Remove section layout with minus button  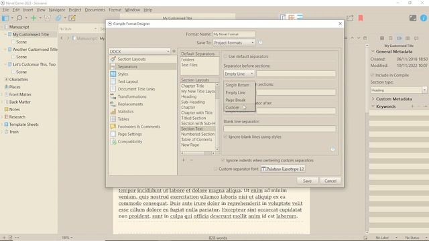point(192,160)
